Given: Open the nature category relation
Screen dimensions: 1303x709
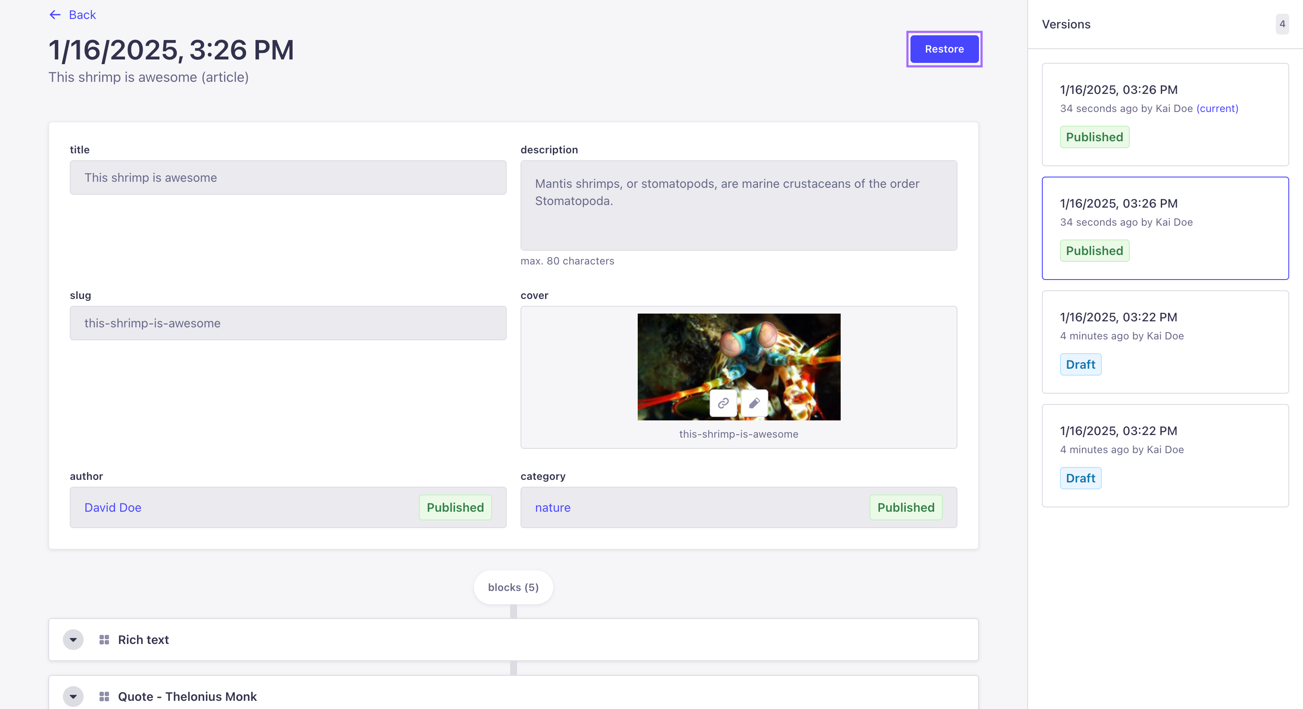Looking at the screenshot, I should click(x=553, y=507).
